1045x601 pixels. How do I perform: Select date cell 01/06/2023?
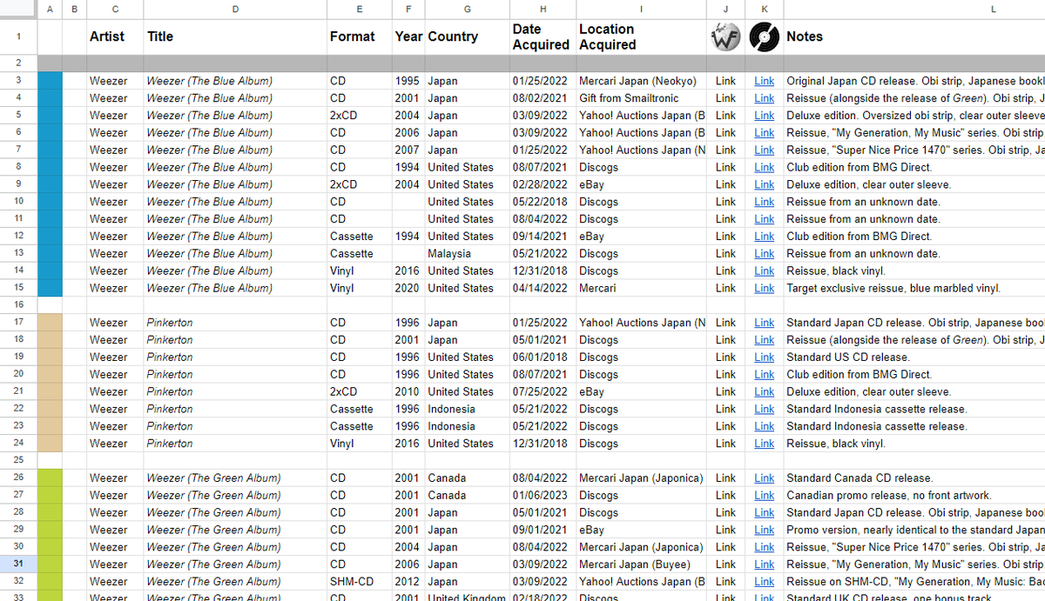coord(543,495)
